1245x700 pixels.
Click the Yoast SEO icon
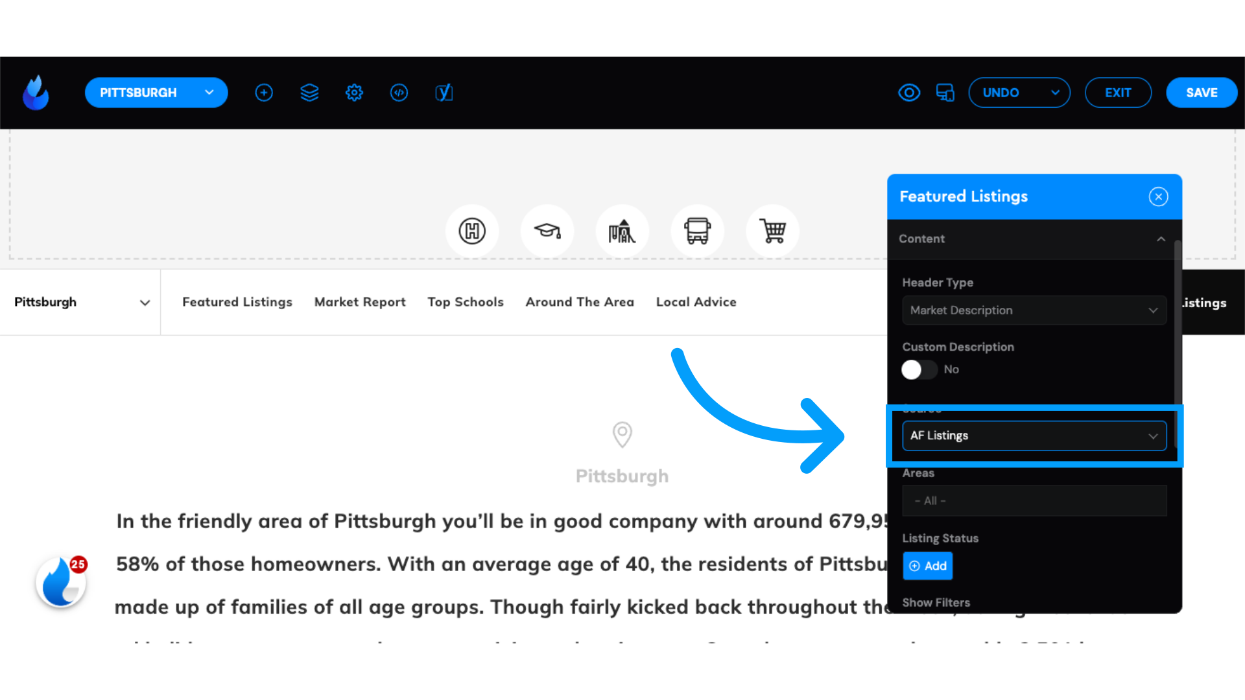click(444, 92)
